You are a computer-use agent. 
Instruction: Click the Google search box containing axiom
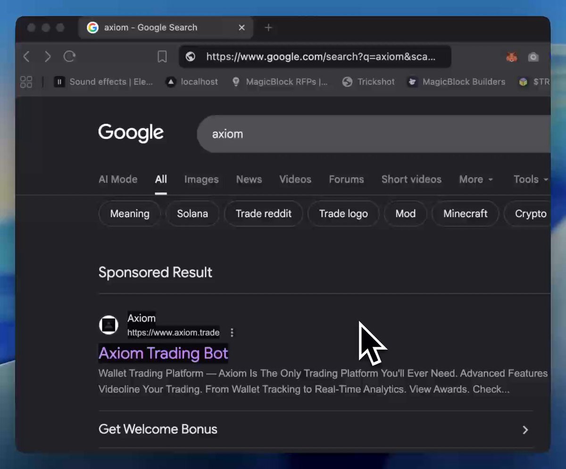tap(374, 134)
